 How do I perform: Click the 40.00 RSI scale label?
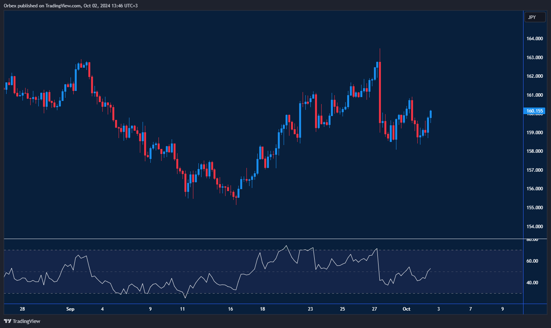tap(532, 283)
